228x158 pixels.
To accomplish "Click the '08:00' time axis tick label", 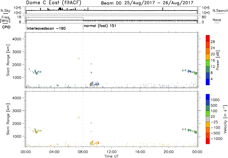I will point(83,152).
